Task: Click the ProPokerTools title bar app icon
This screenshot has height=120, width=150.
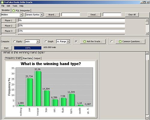Action: [x=2, y=2]
